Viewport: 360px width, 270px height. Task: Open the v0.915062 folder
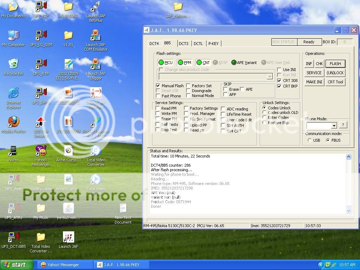68,9
